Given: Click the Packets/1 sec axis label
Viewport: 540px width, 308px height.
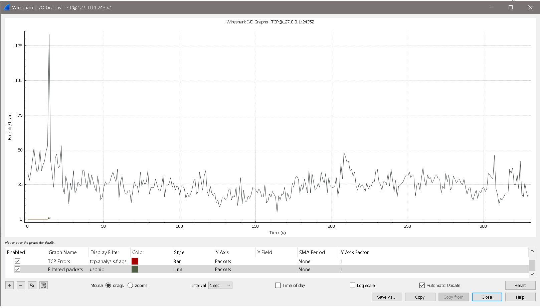Looking at the screenshot, I should 9,127.
